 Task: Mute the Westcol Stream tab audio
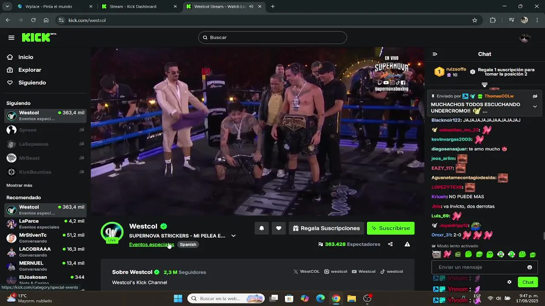coord(251,6)
